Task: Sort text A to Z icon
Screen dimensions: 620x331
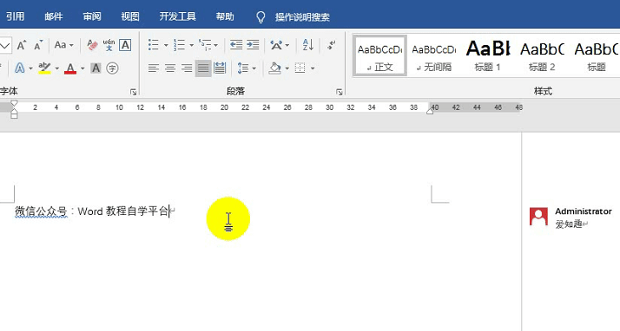Action: [308, 45]
